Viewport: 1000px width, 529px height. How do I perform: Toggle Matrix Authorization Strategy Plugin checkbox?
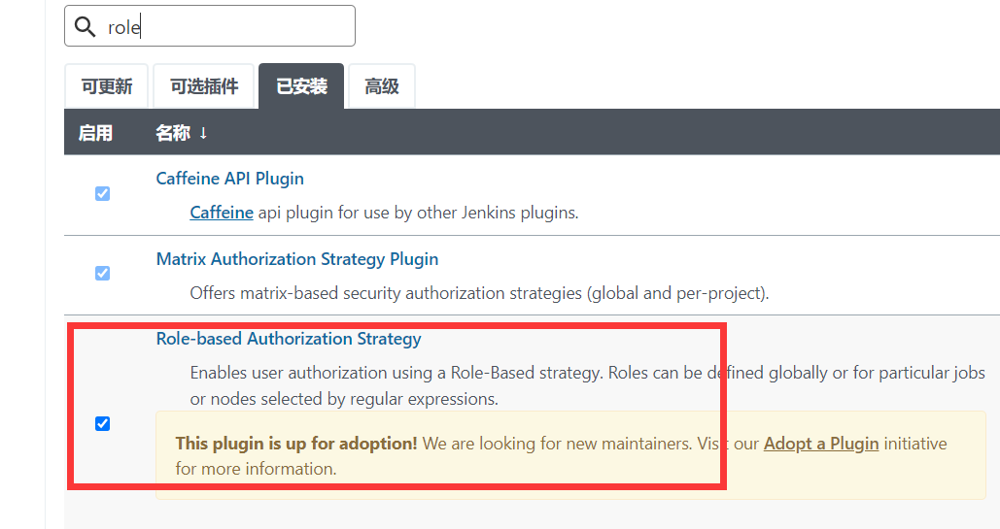point(102,273)
